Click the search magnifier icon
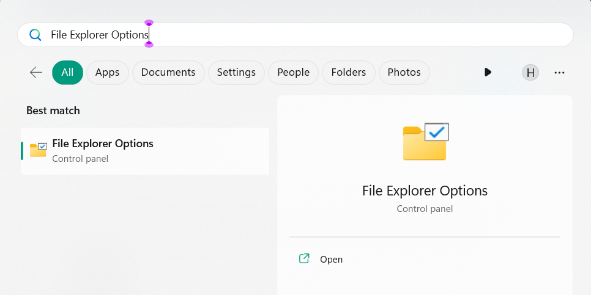 click(x=35, y=35)
